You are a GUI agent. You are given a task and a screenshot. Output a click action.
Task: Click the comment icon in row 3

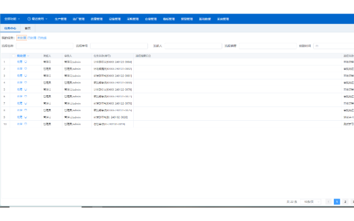pyautogui.click(x=26, y=76)
